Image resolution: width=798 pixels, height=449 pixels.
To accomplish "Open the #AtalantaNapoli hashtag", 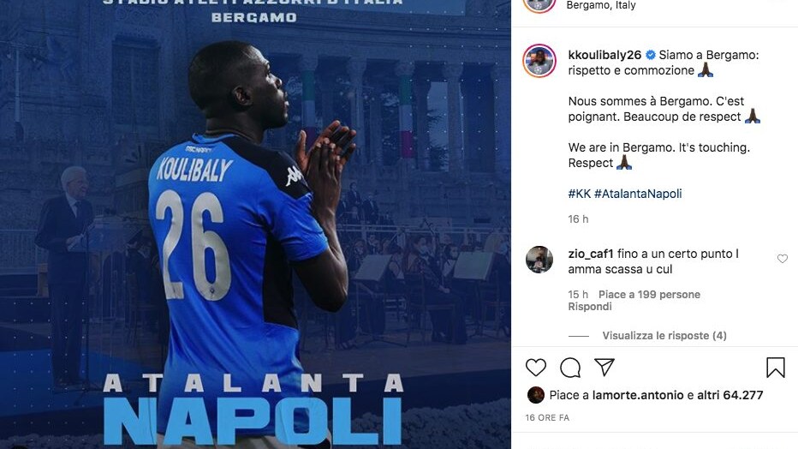I will (x=638, y=194).
